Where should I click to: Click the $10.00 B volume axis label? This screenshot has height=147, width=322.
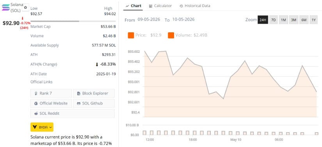tap(133, 125)
